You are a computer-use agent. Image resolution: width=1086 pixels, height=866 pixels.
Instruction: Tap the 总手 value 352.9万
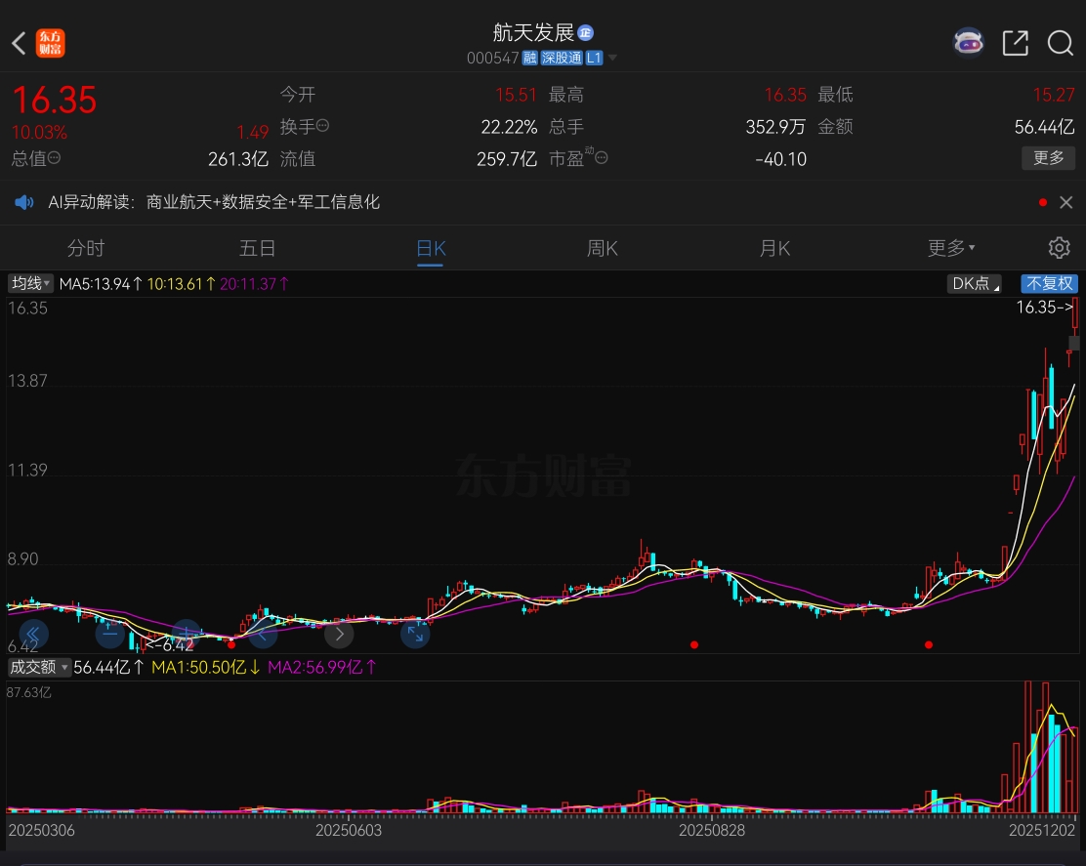point(775,127)
